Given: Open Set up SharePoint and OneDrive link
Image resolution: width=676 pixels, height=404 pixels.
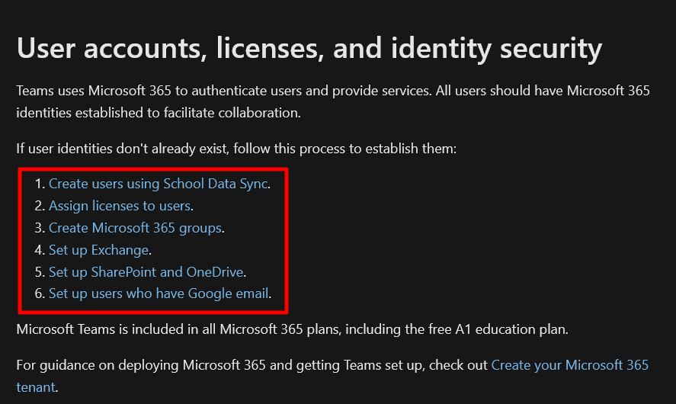Looking at the screenshot, I should tap(146, 272).
